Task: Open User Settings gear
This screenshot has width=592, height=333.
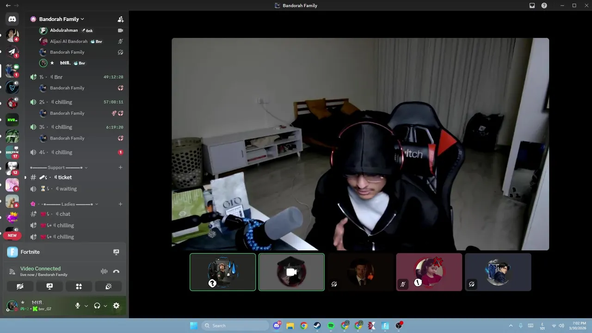Action: [x=116, y=306]
